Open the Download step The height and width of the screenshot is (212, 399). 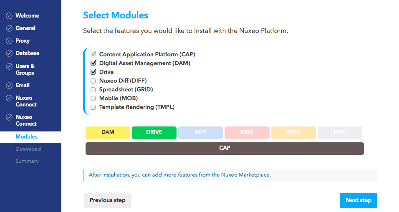(x=28, y=149)
